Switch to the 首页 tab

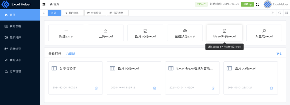point(55,13)
